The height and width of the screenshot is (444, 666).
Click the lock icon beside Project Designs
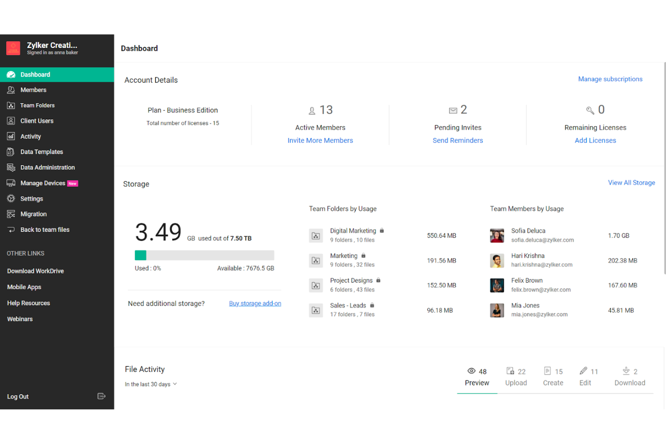click(x=378, y=280)
